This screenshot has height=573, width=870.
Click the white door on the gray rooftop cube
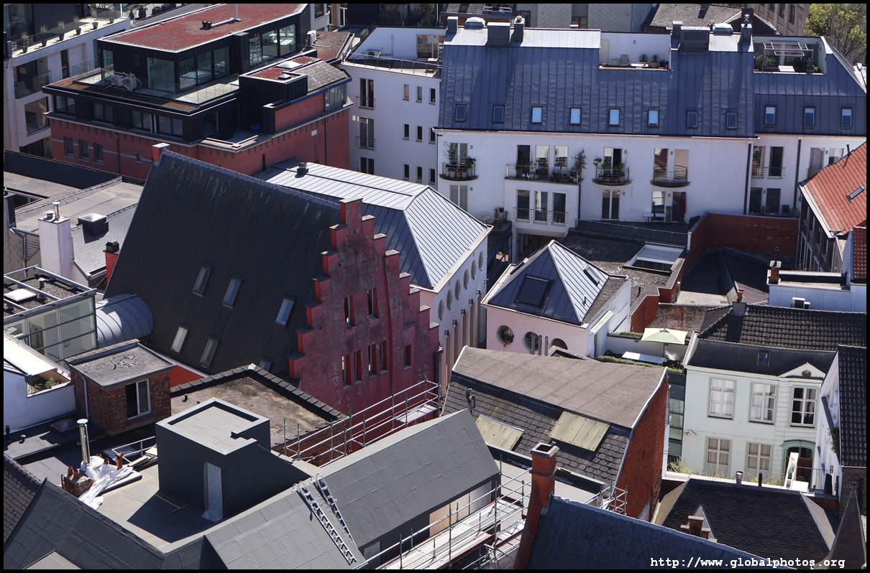[212, 491]
